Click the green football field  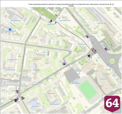[88, 90]
